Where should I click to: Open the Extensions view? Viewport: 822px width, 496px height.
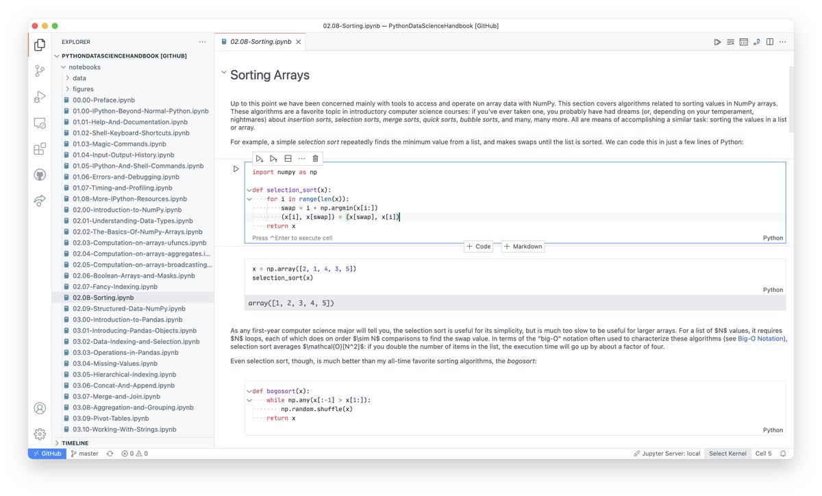tap(40, 149)
